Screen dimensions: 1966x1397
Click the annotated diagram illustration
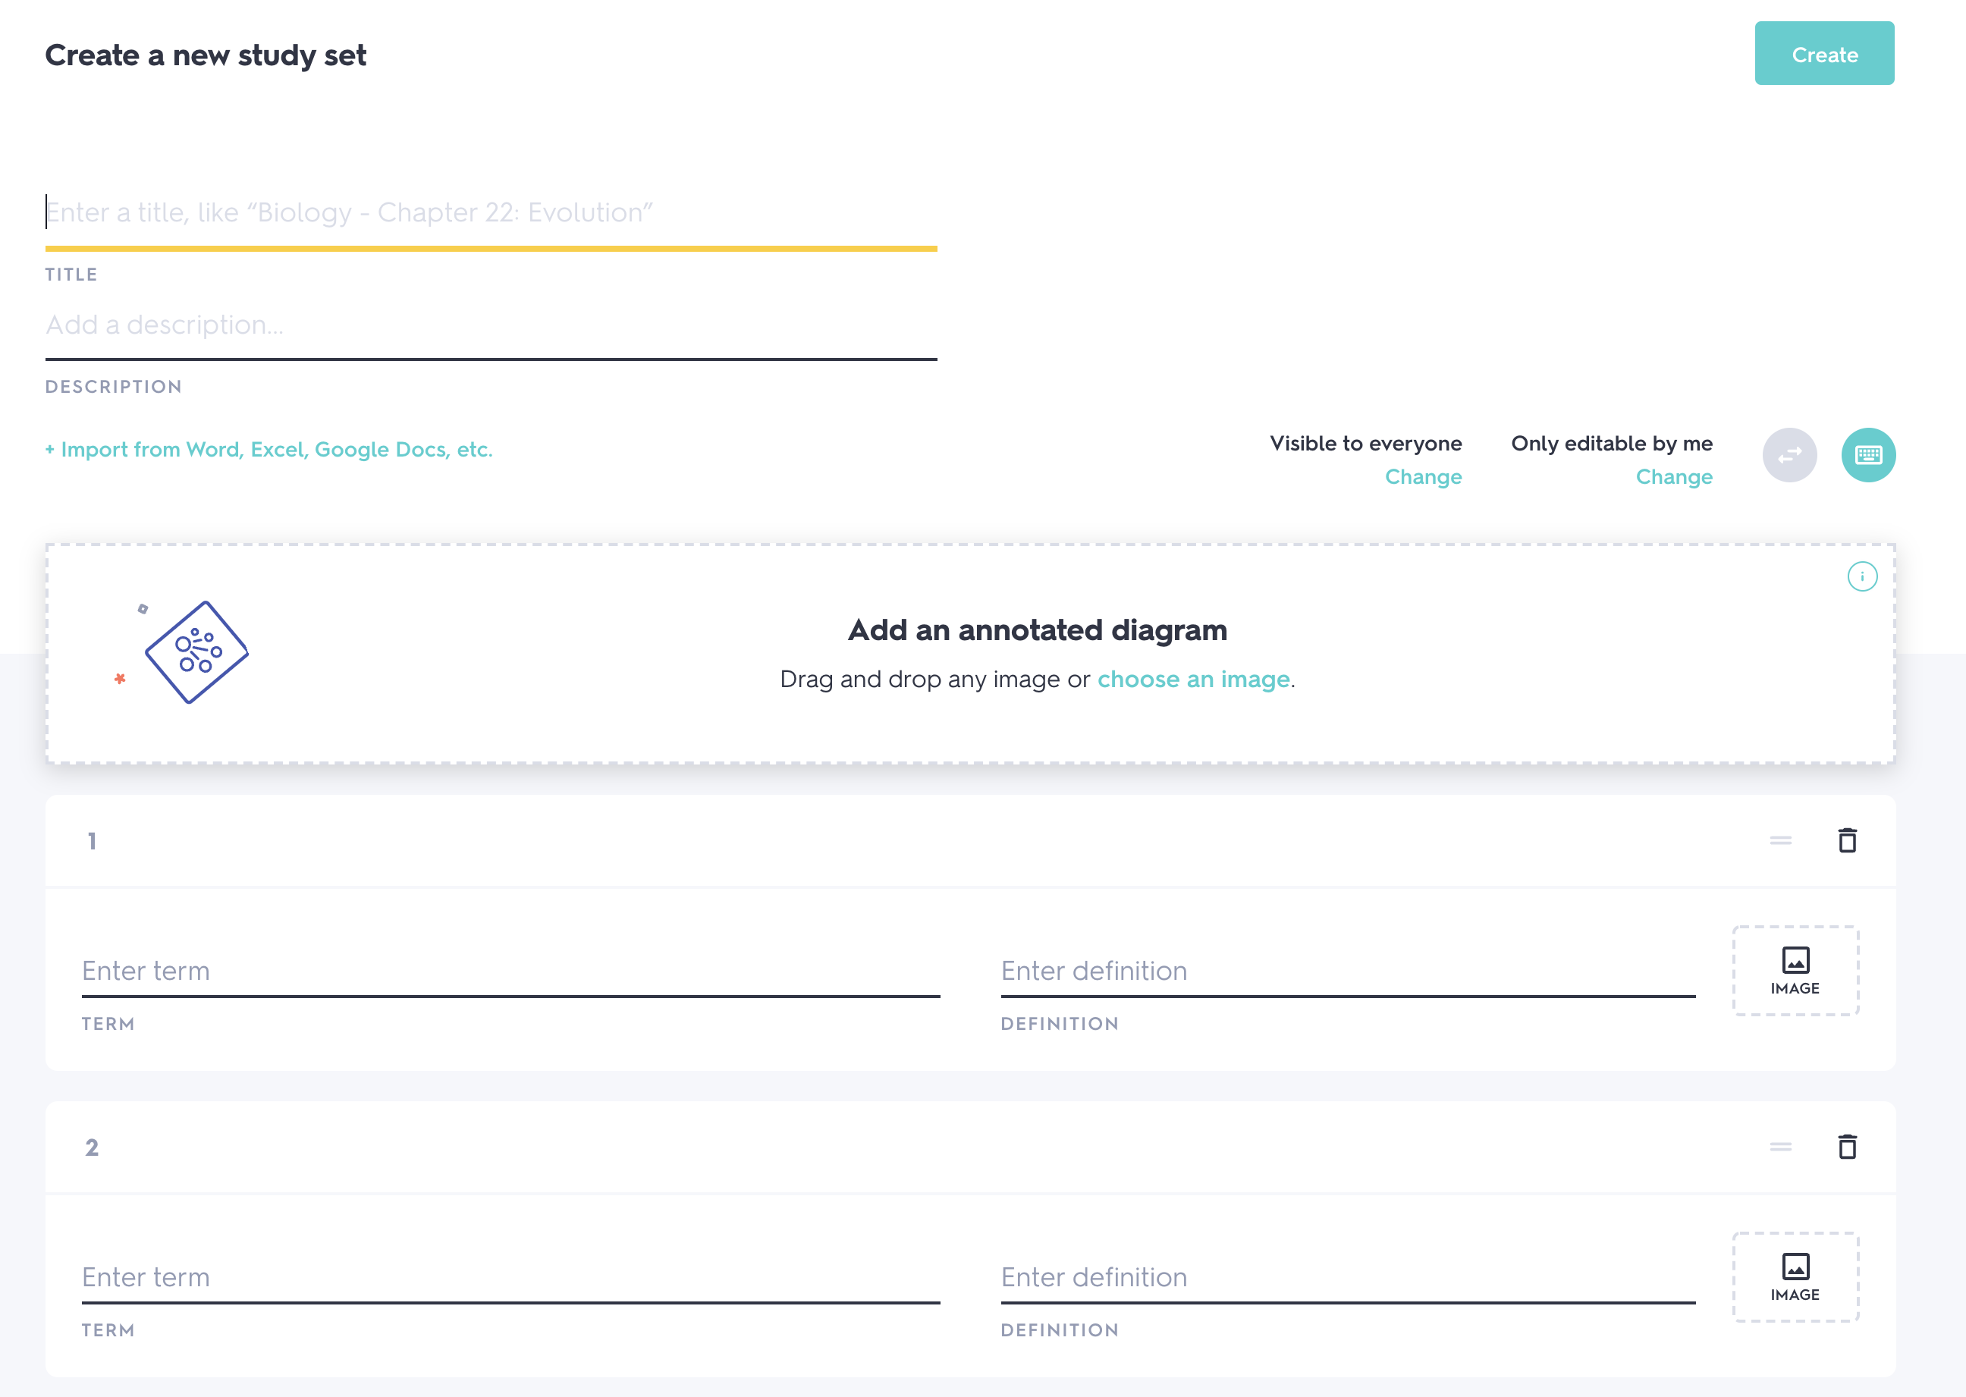tap(195, 652)
